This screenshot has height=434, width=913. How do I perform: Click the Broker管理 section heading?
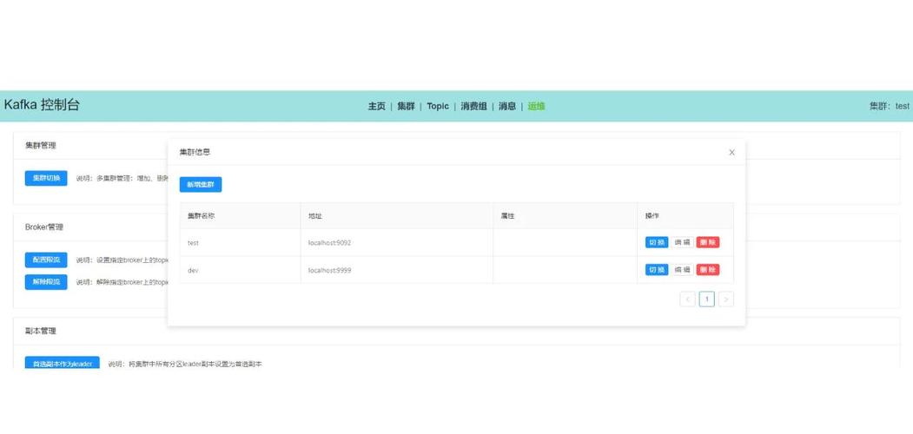44,227
